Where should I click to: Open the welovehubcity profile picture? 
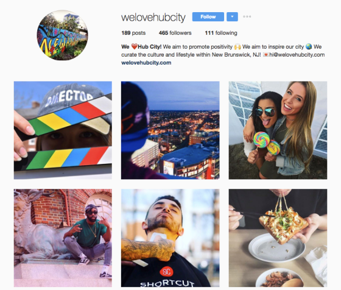62,35
